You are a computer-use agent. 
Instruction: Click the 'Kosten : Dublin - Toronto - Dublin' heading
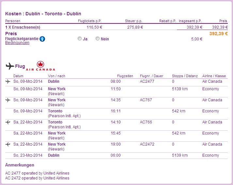pos(43,14)
